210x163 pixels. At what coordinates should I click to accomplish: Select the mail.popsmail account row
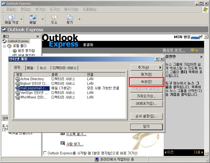70,88
